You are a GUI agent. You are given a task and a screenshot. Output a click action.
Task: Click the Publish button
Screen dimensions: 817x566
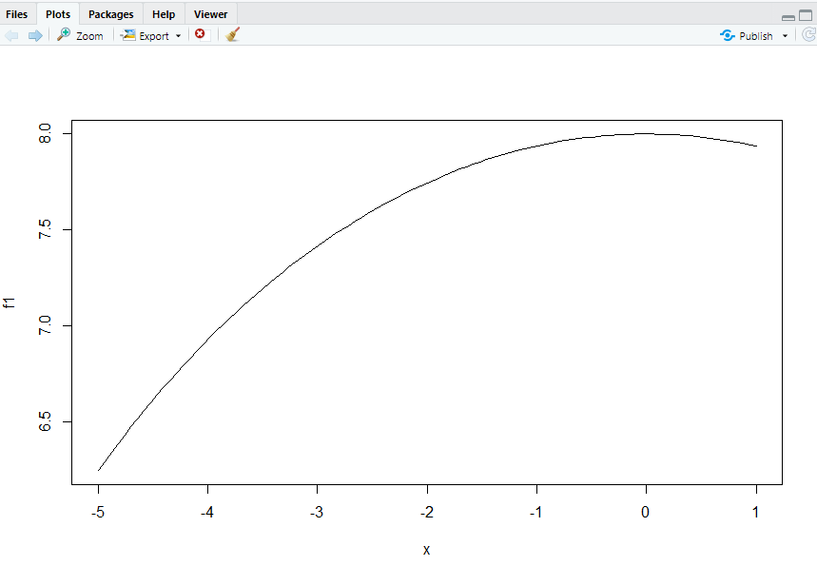tap(747, 35)
